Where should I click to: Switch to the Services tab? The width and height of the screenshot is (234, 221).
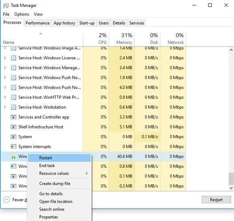coord(136,23)
